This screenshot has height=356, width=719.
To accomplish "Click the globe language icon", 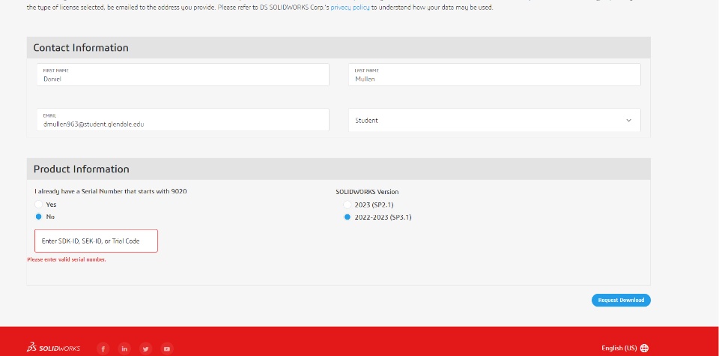I will click(x=644, y=348).
